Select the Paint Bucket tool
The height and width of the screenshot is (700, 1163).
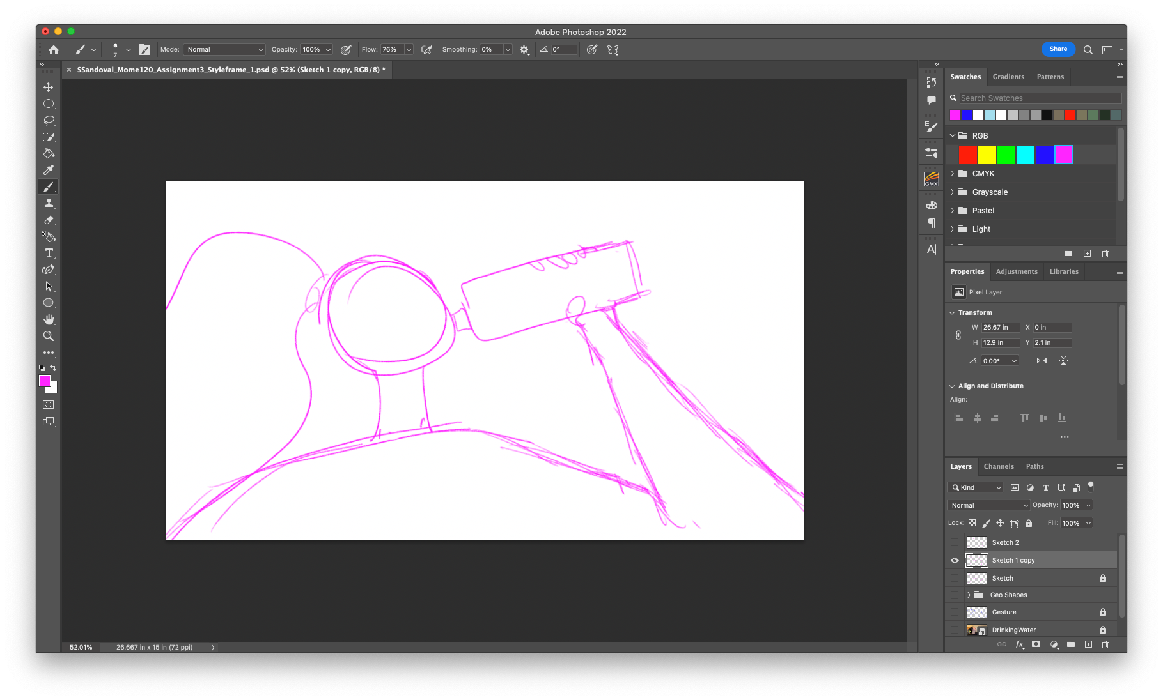click(49, 153)
